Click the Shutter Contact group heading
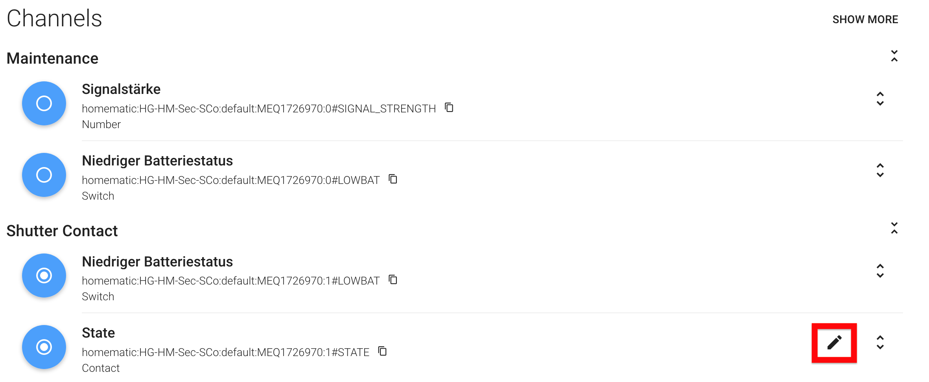929x382 pixels. pos(62,231)
